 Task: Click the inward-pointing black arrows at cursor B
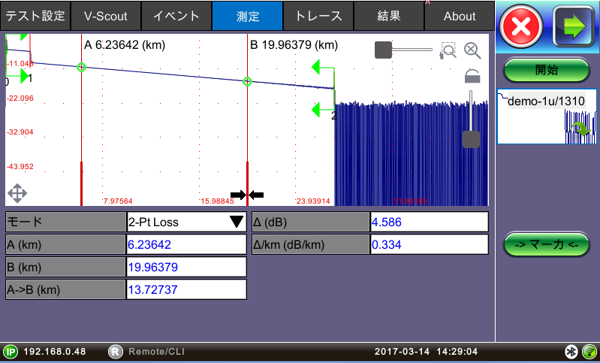point(247,195)
